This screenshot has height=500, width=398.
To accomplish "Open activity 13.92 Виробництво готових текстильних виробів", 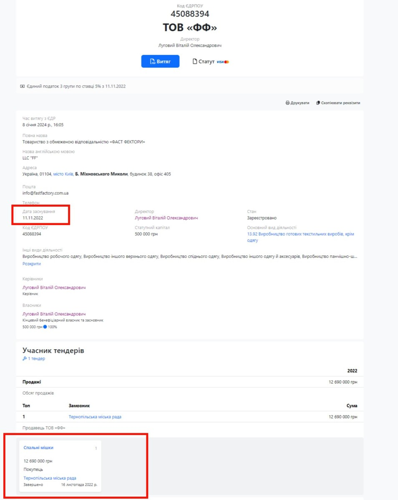I will 300,237.
